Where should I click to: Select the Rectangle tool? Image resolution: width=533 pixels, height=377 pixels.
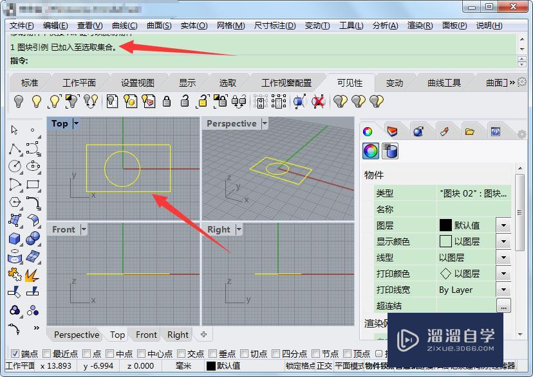33,184
